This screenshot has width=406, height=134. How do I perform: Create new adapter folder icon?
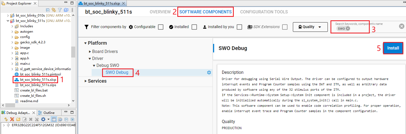click(18, 119)
